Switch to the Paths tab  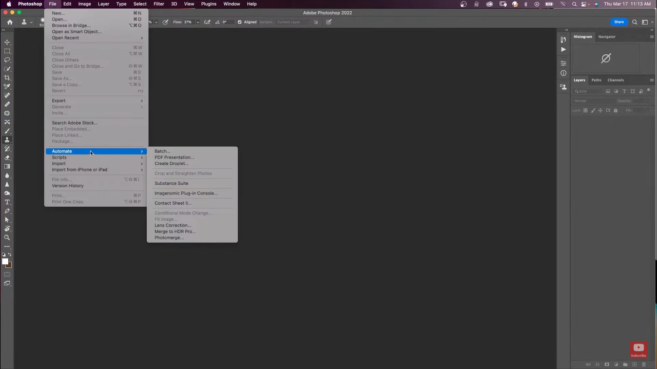(x=596, y=80)
